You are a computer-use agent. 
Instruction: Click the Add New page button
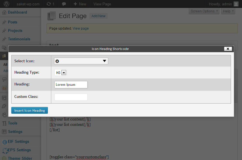coord(99,16)
